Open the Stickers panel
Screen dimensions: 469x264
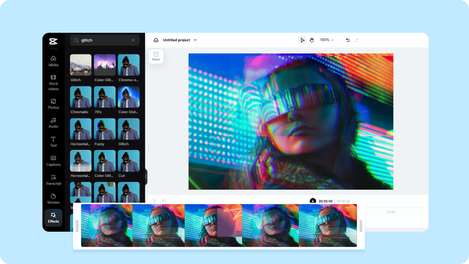click(x=53, y=199)
